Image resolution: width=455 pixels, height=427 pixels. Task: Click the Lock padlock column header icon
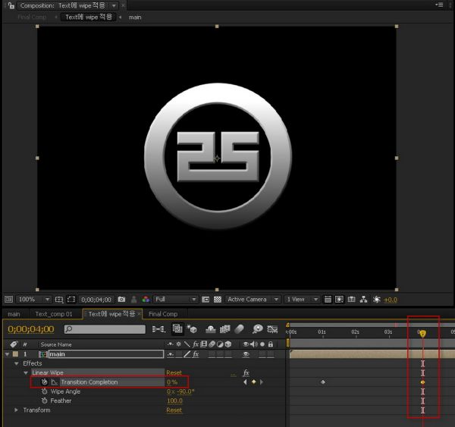pyautogui.click(x=271, y=344)
